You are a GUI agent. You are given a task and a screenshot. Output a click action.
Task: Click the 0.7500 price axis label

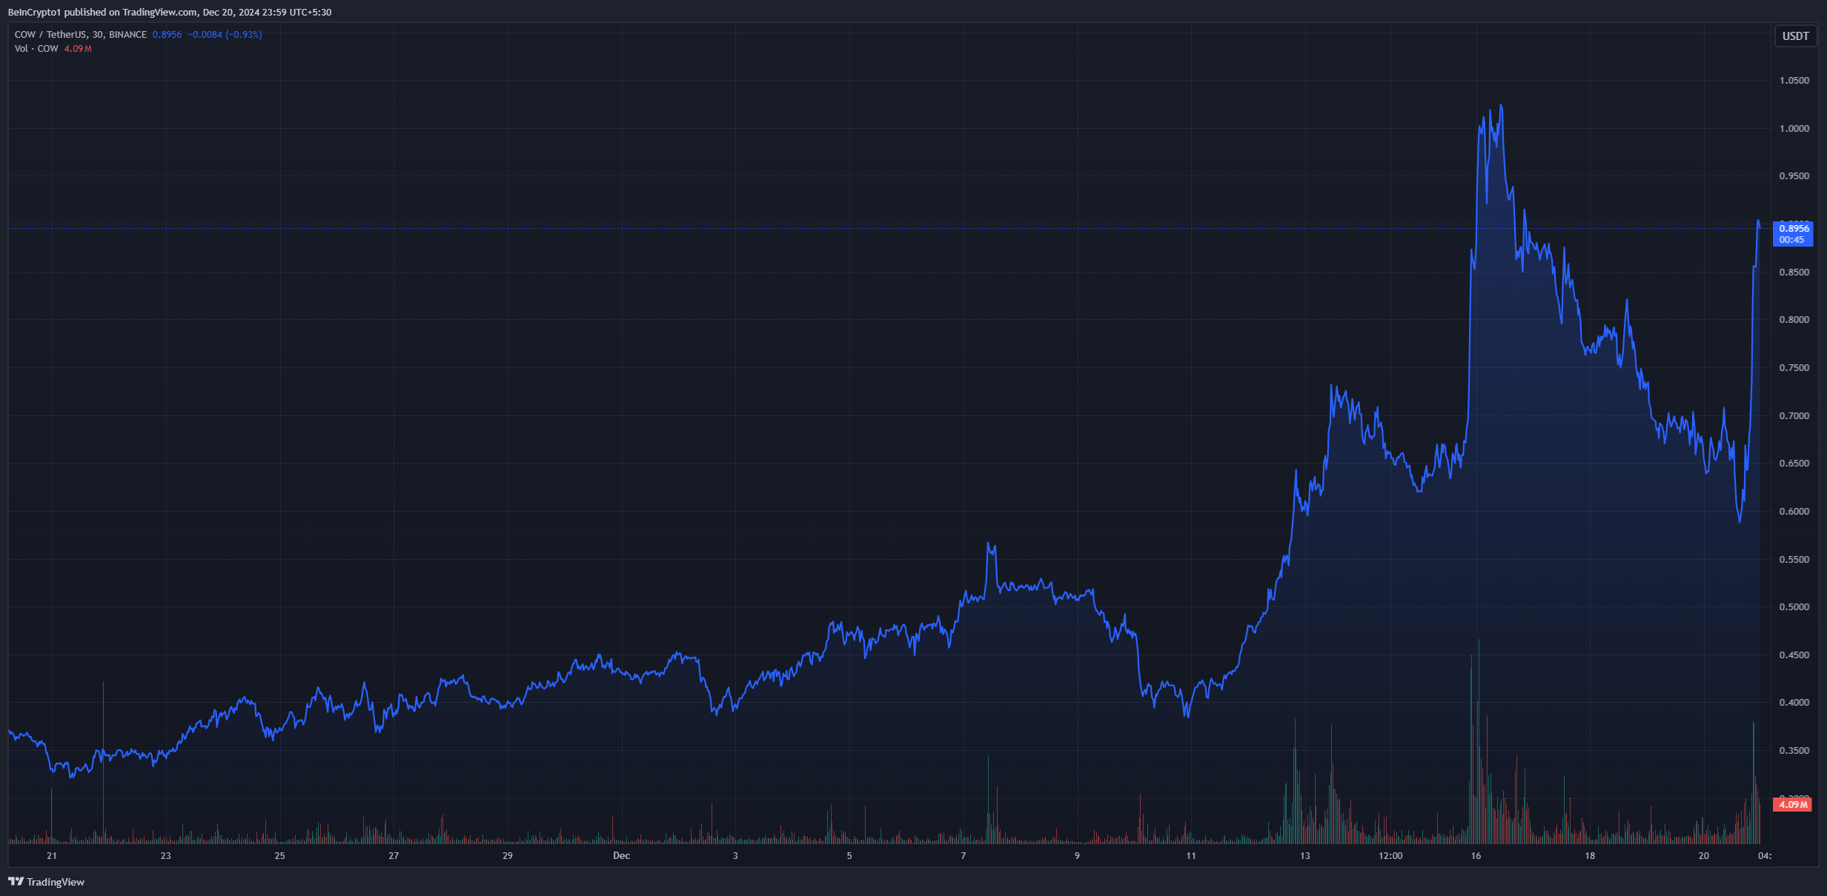click(1794, 367)
